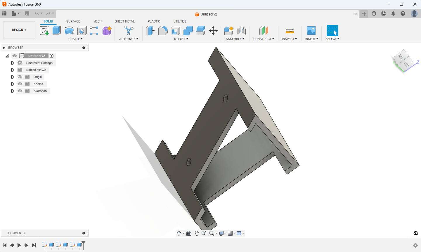
Task: Click the Move/Copy arrows icon
Action: pos(213,31)
